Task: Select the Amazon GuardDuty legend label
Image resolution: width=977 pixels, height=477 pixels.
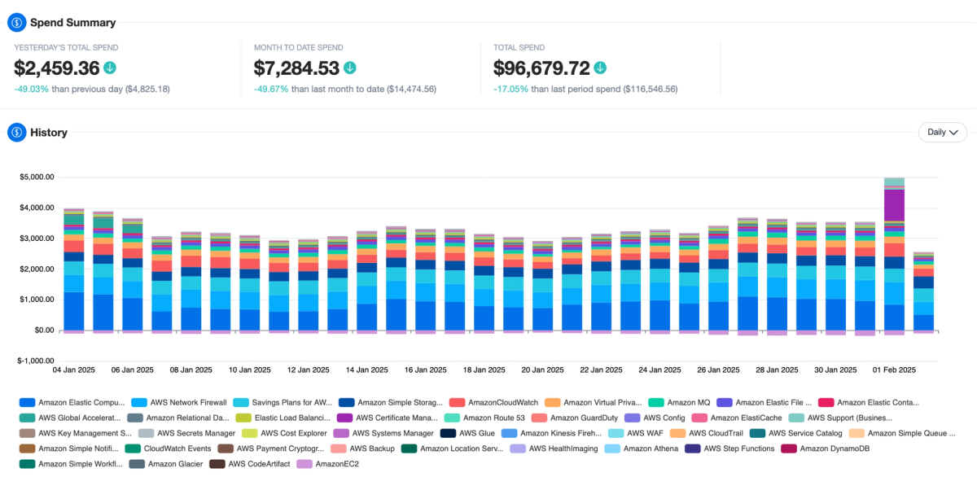Action: coord(584,418)
